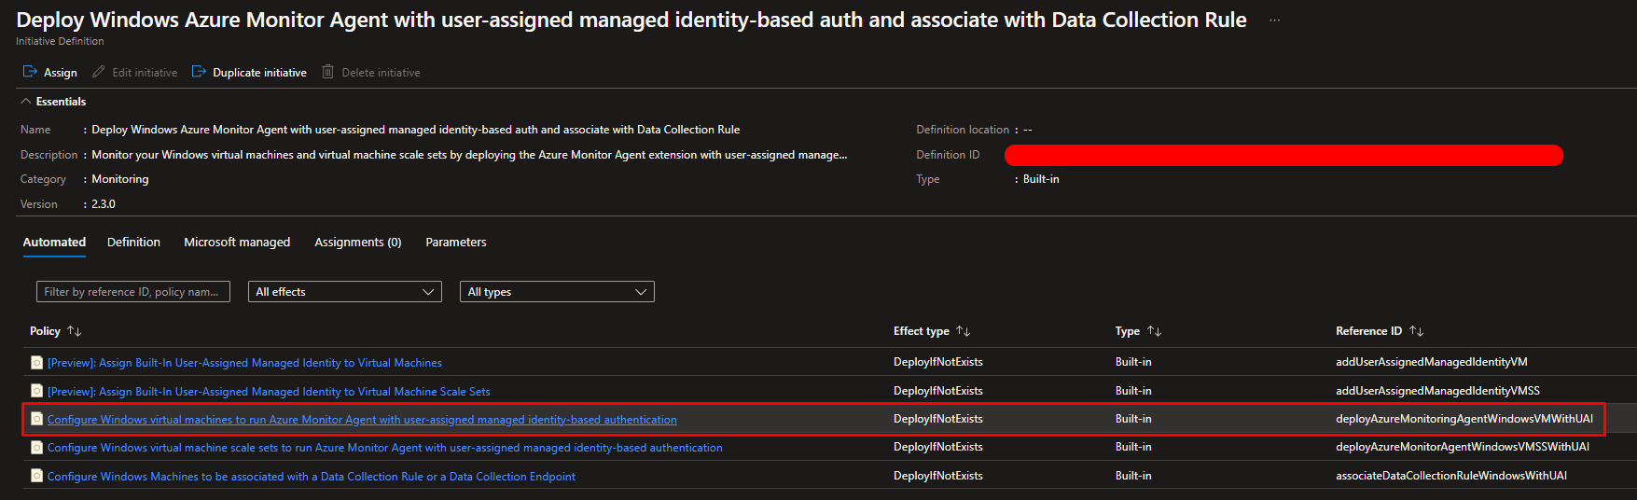Open the All types dropdown
Viewport: 1637px width, 500px height.
pyautogui.click(x=557, y=292)
